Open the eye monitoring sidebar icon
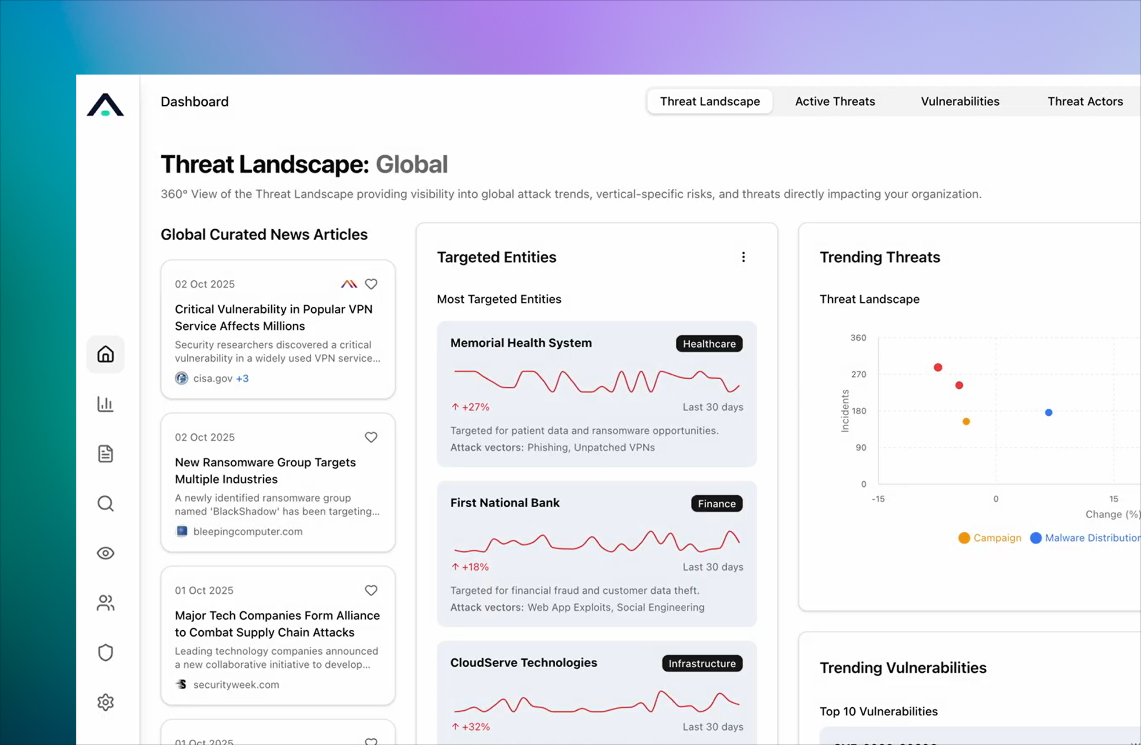Image resolution: width=1141 pixels, height=745 pixels. click(106, 553)
